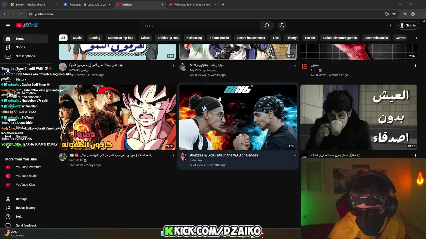Click Farouk Tv channel avatar
Screen dimensions: 426x239
pyautogui.click(x=63, y=157)
